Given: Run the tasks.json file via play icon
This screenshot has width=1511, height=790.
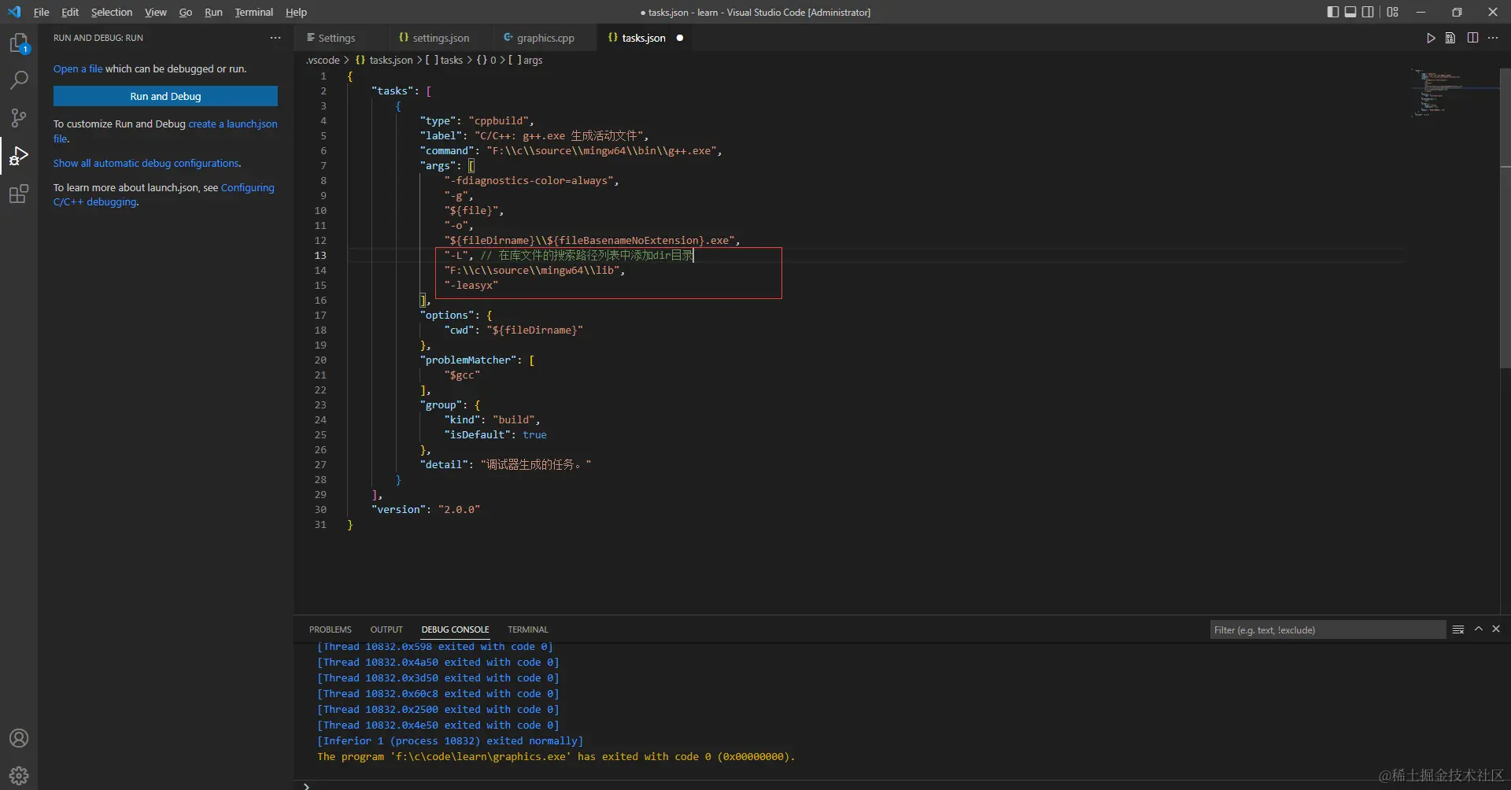Looking at the screenshot, I should pos(1431,37).
